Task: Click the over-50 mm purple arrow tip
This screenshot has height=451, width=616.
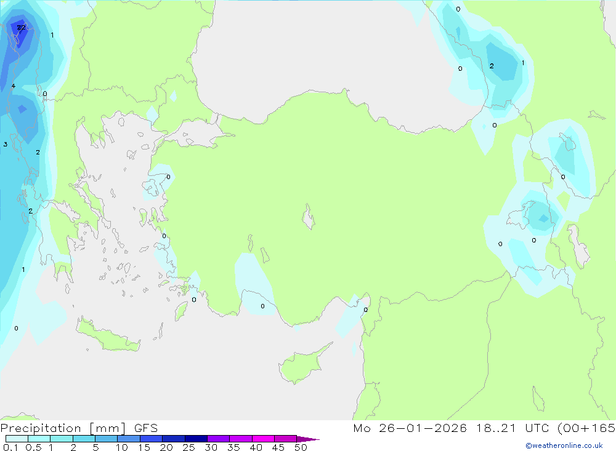Action: tap(307, 439)
